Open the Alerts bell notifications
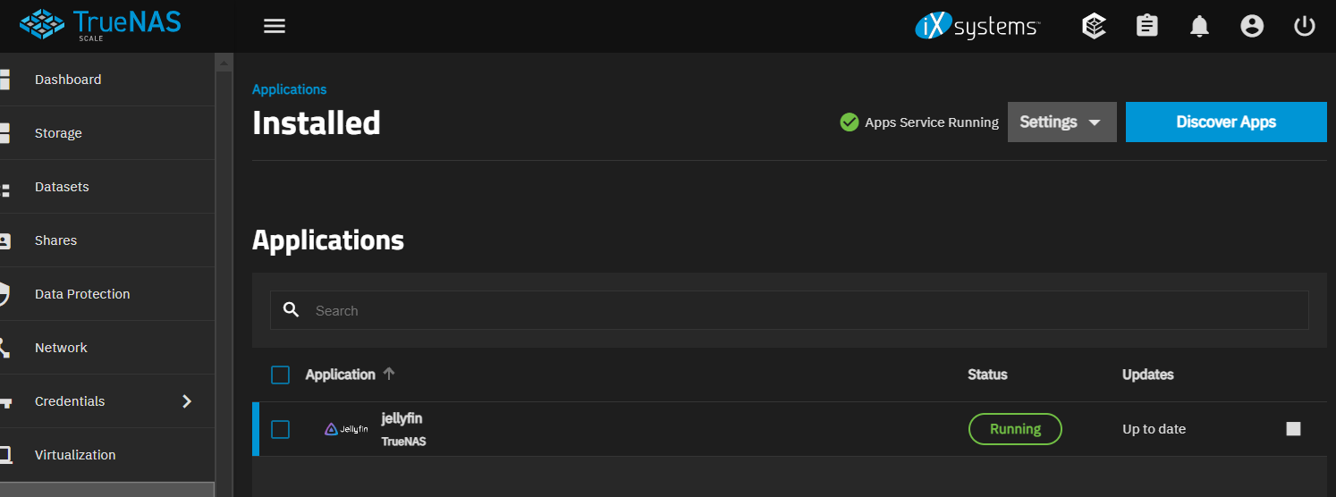The width and height of the screenshot is (1336, 497). coord(1199,27)
